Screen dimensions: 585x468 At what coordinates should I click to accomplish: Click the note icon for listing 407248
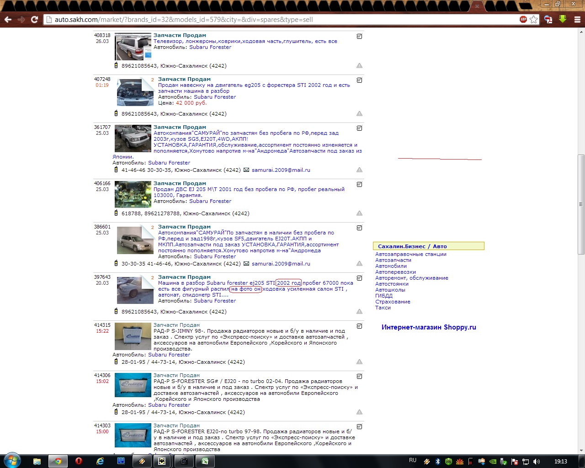click(359, 80)
